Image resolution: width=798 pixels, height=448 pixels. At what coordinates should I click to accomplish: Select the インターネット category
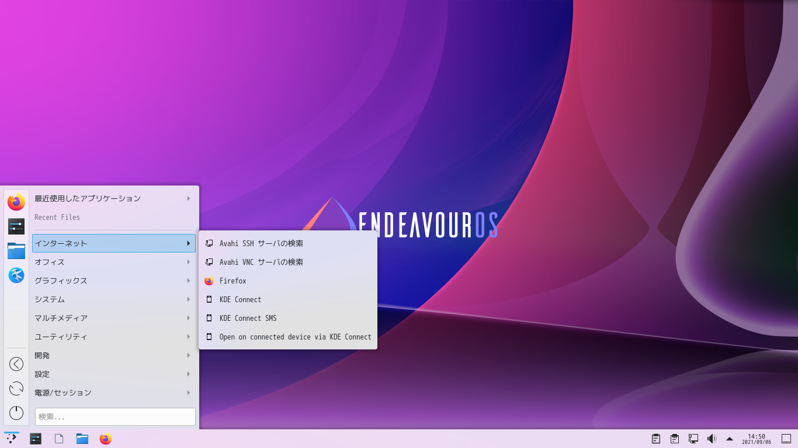(114, 243)
